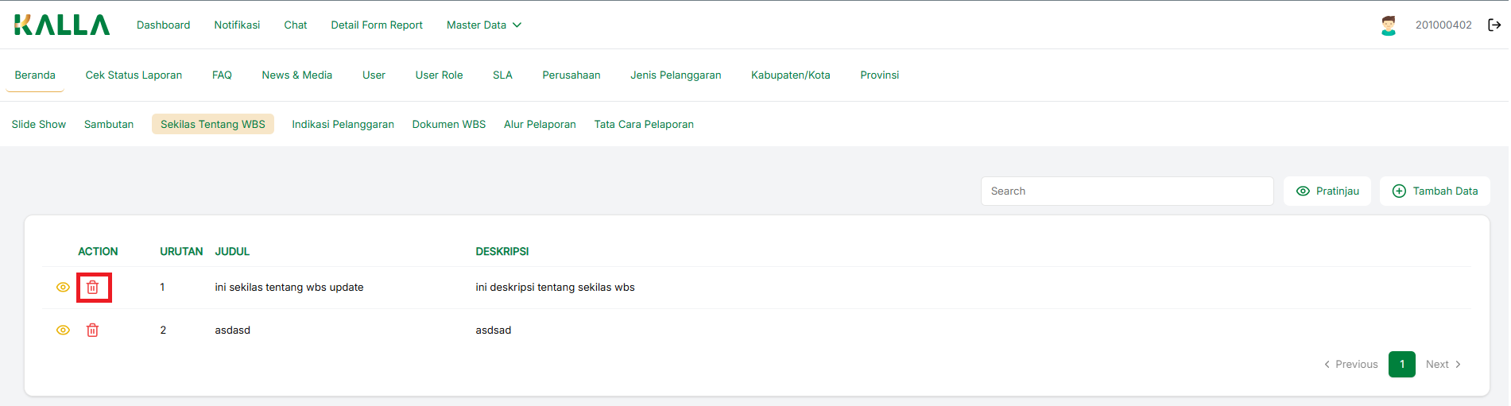Select page 1 in pagination
This screenshot has width=1511, height=406.
tap(1401, 365)
